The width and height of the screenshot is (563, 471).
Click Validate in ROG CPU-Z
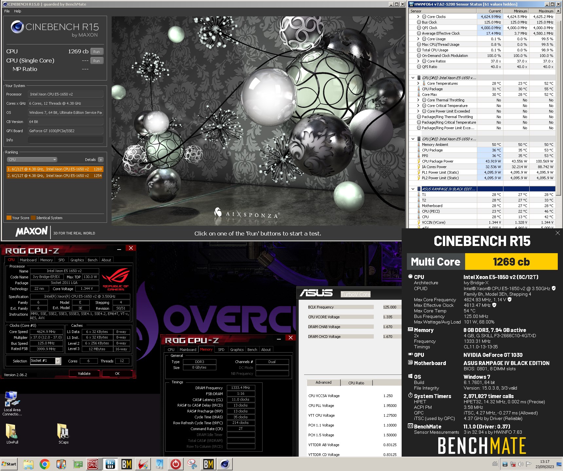point(84,374)
